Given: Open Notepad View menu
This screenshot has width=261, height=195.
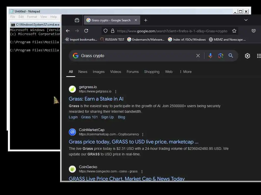Looking at the screenshot, I should click(x=44, y=17).
